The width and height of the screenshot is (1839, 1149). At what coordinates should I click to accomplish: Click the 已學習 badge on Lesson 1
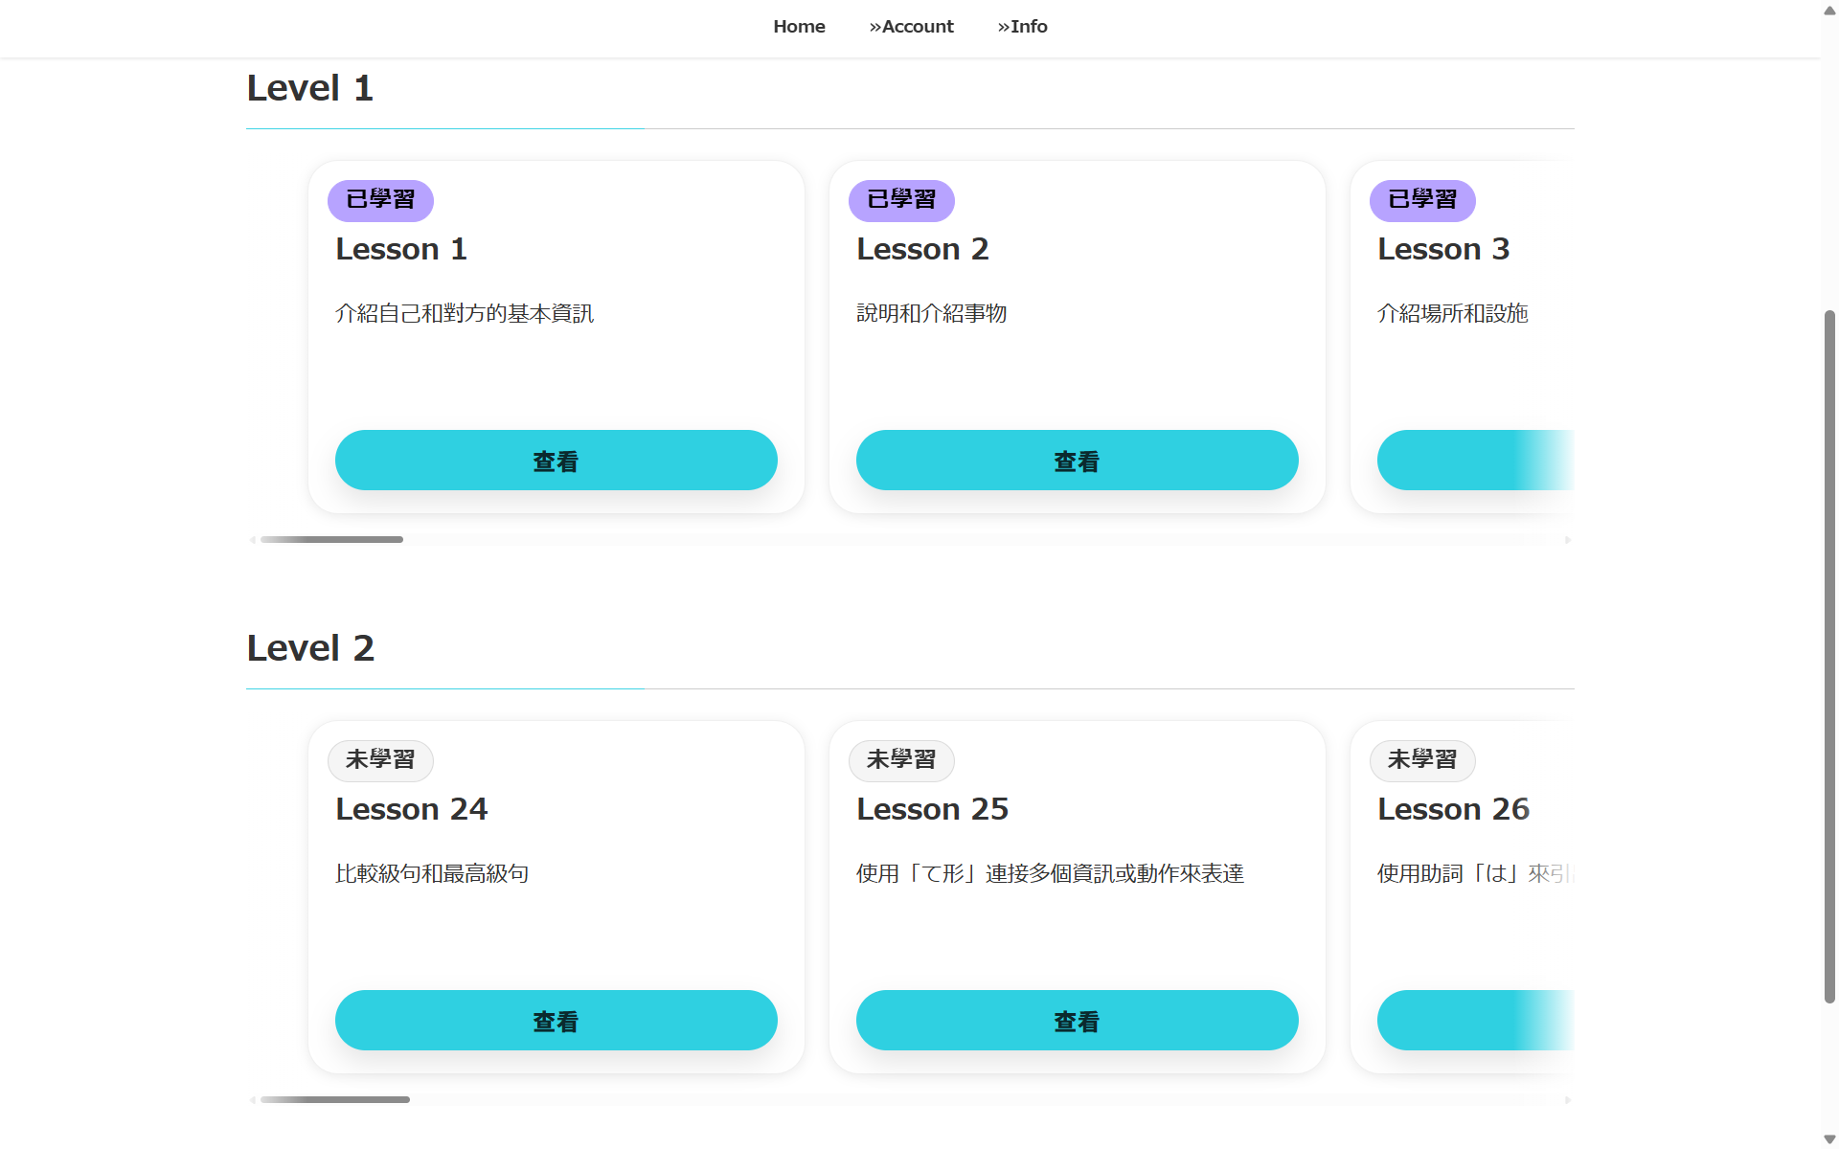click(x=380, y=200)
